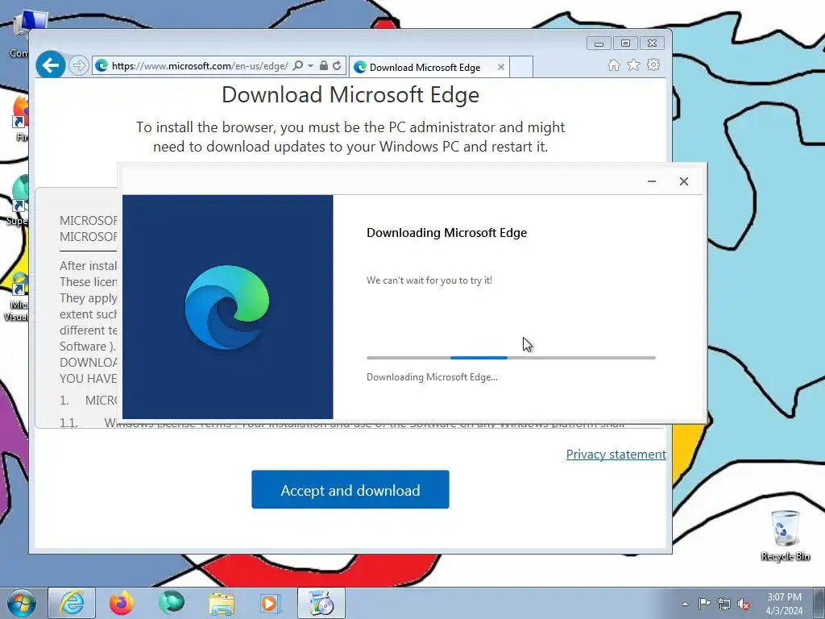The height and width of the screenshot is (619, 825).
Task: Click the We can't wait text
Action: coord(429,280)
